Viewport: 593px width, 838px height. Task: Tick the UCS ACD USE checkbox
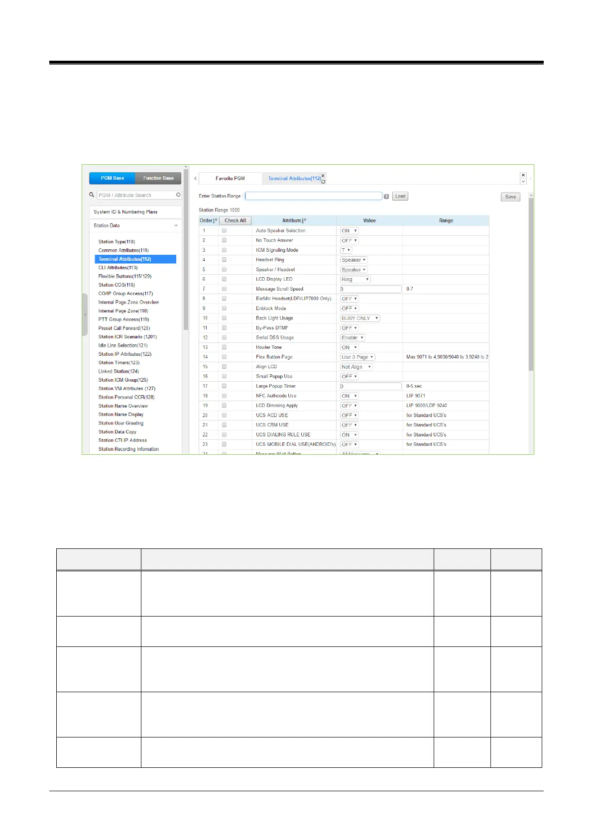click(x=224, y=415)
